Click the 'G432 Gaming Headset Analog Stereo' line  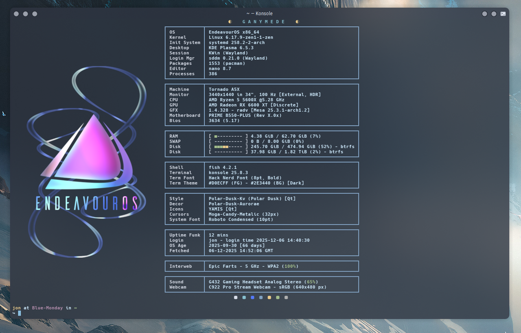point(263,282)
